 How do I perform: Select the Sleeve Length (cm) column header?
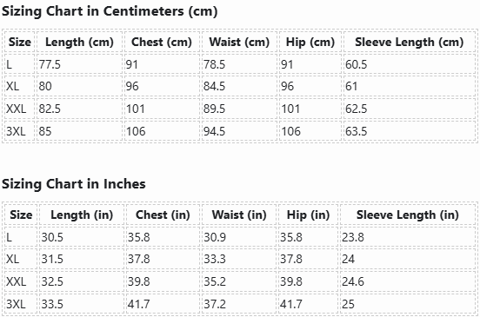(410, 42)
